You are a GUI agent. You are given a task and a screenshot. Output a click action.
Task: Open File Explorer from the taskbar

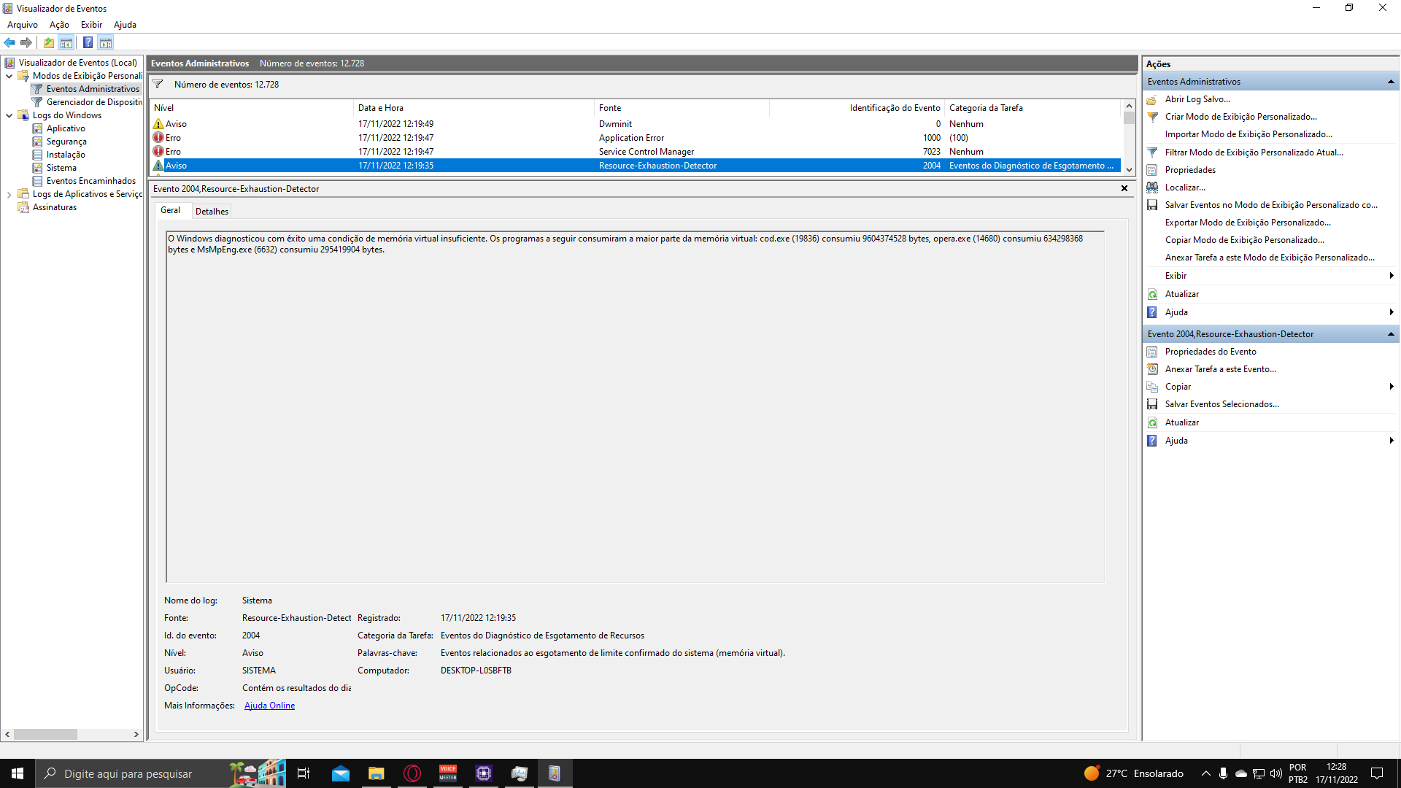(377, 773)
